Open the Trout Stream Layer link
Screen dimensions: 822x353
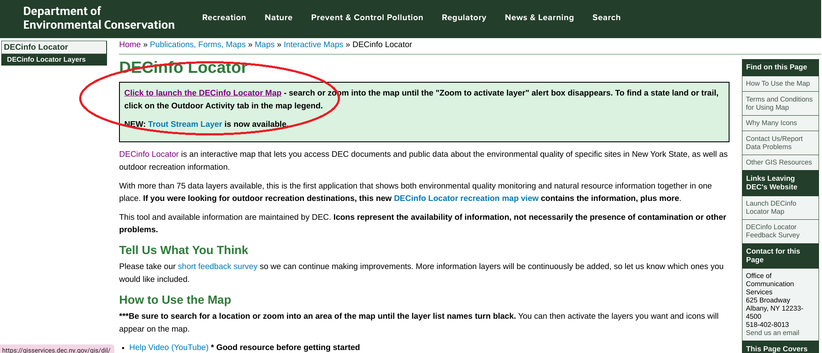point(185,124)
